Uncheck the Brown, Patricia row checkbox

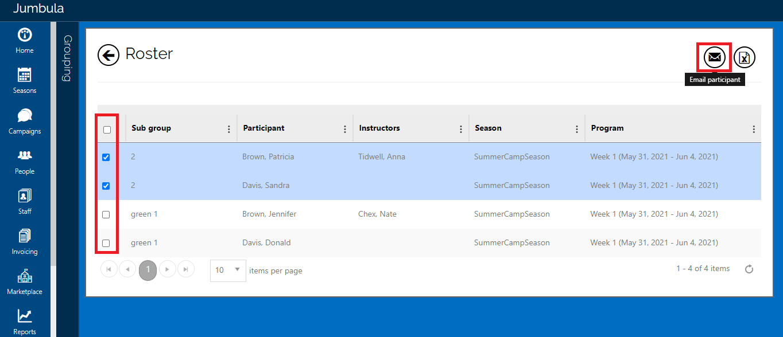tap(106, 157)
